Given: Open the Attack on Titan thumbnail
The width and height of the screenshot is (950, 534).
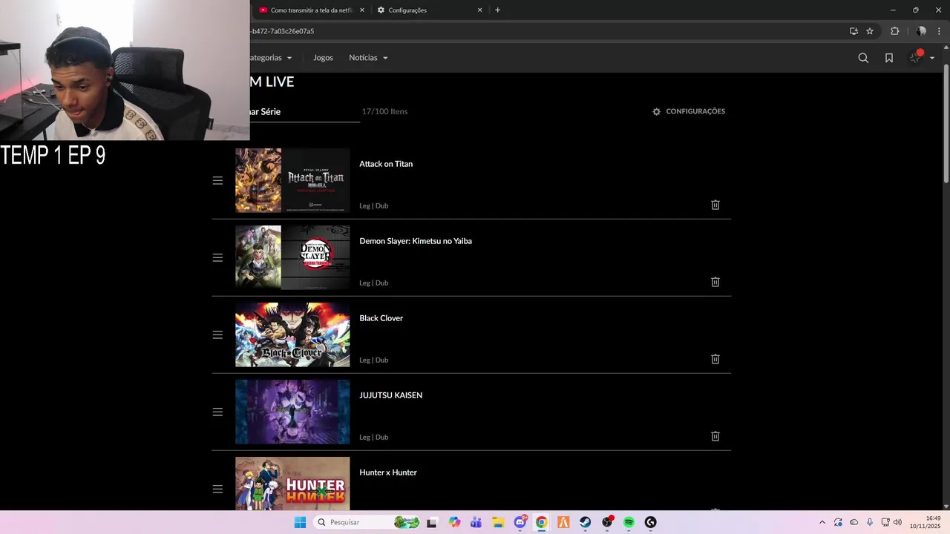Looking at the screenshot, I should (292, 180).
